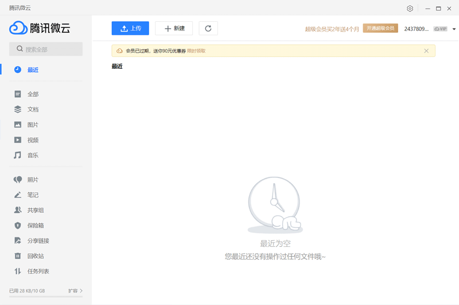This screenshot has height=305, width=459.
Task: Click the 开通超级会员 button
Action: point(380,29)
